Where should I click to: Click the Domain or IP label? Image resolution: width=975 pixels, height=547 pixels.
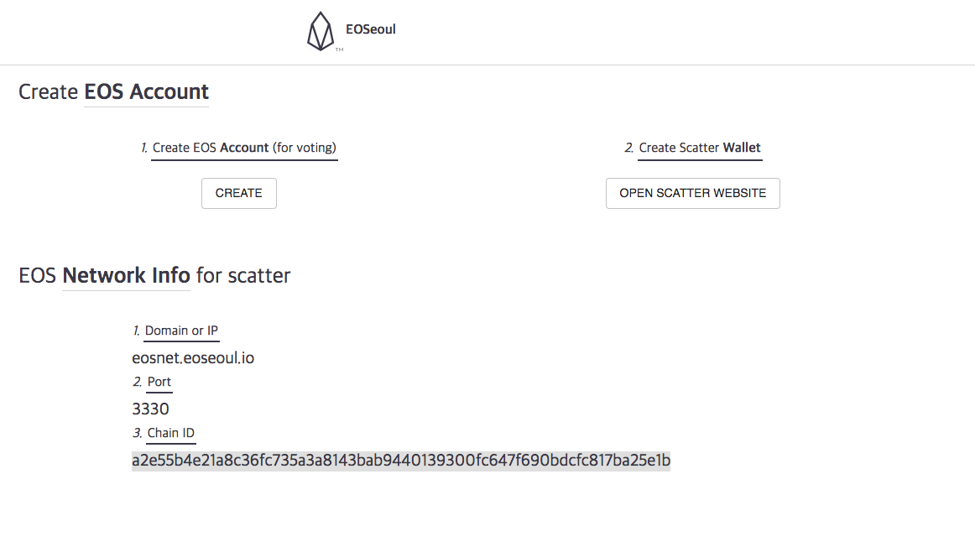[181, 331]
